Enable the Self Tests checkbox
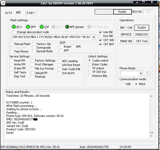Viewport: 160px width, 150px height. (x=11, y=72)
